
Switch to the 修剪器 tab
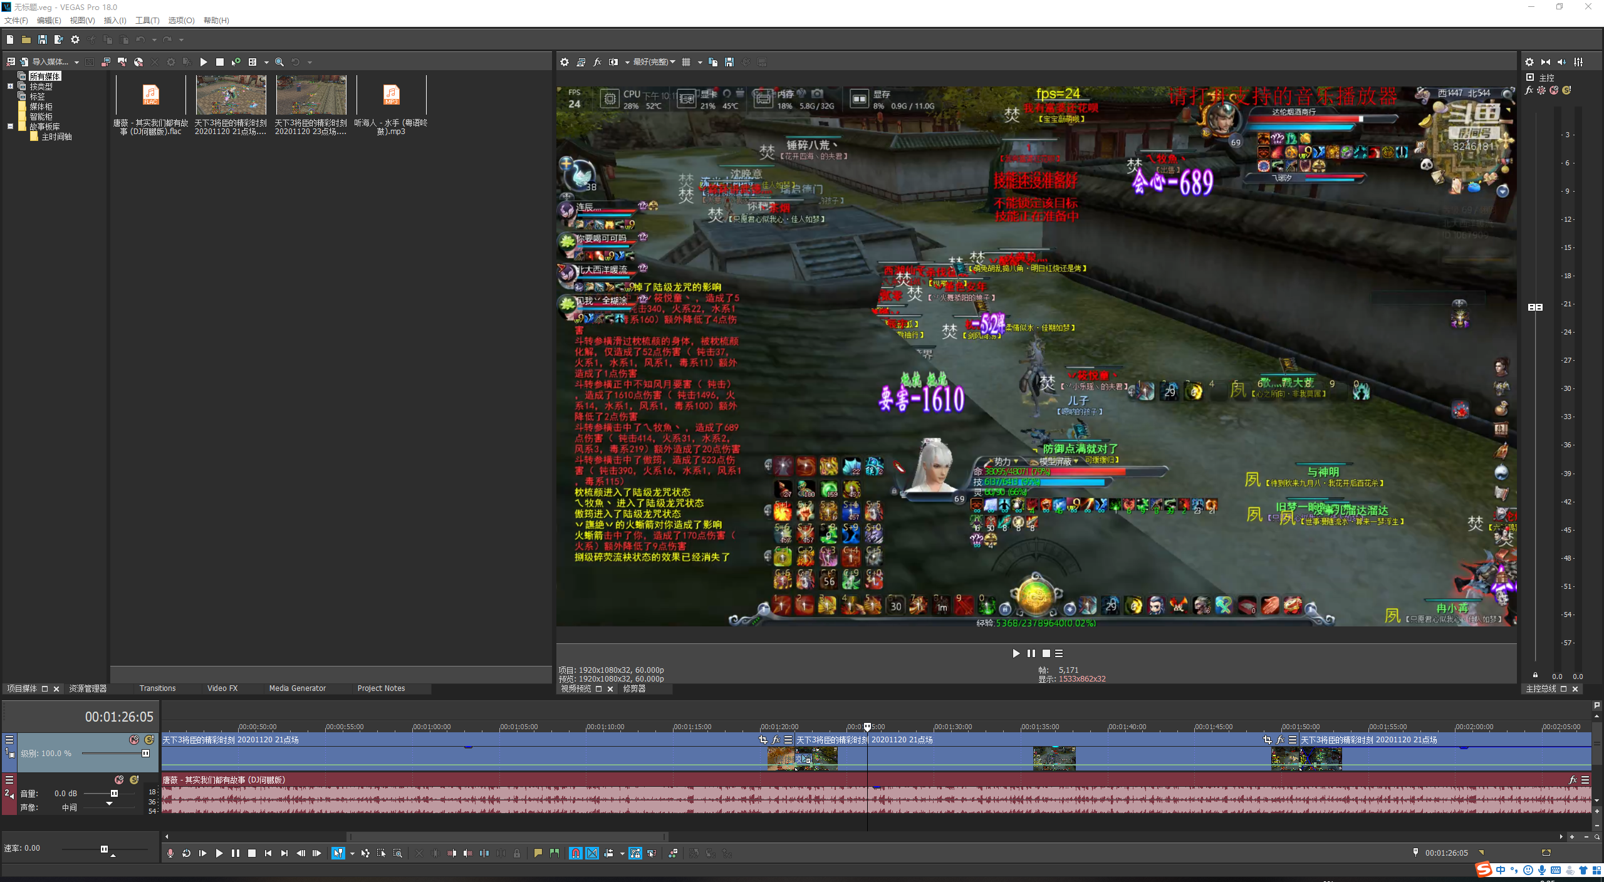click(634, 688)
